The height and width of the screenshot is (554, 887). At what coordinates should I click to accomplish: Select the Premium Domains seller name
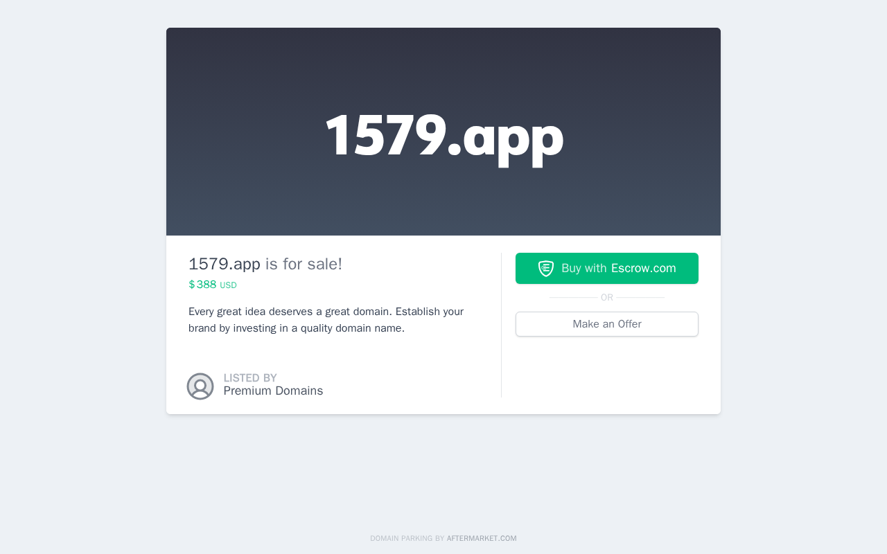click(273, 391)
